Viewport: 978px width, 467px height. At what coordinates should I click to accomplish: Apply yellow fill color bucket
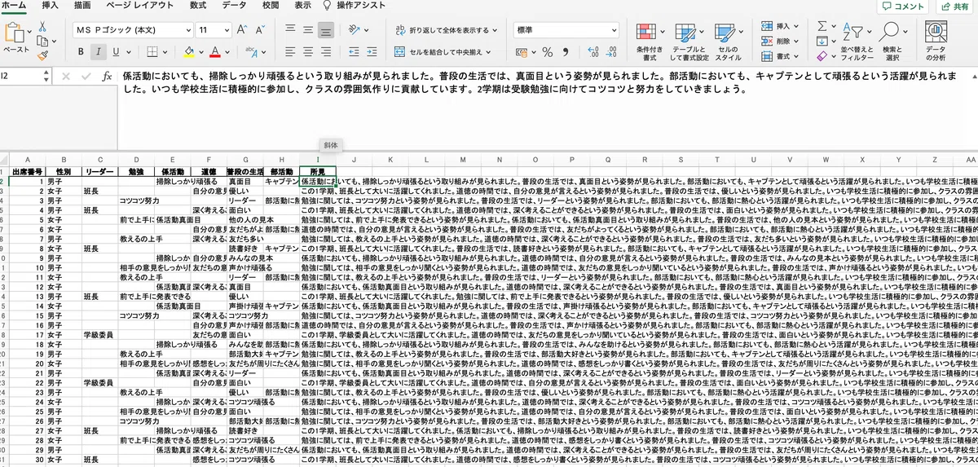(x=187, y=52)
